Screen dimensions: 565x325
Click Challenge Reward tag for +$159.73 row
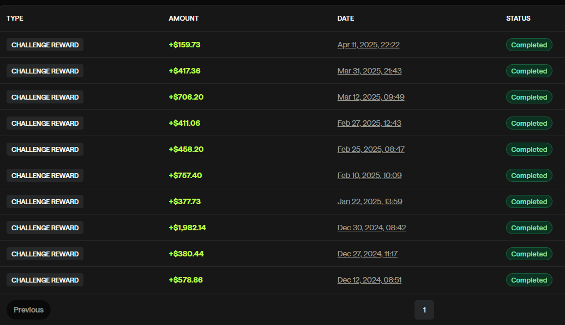coord(45,45)
